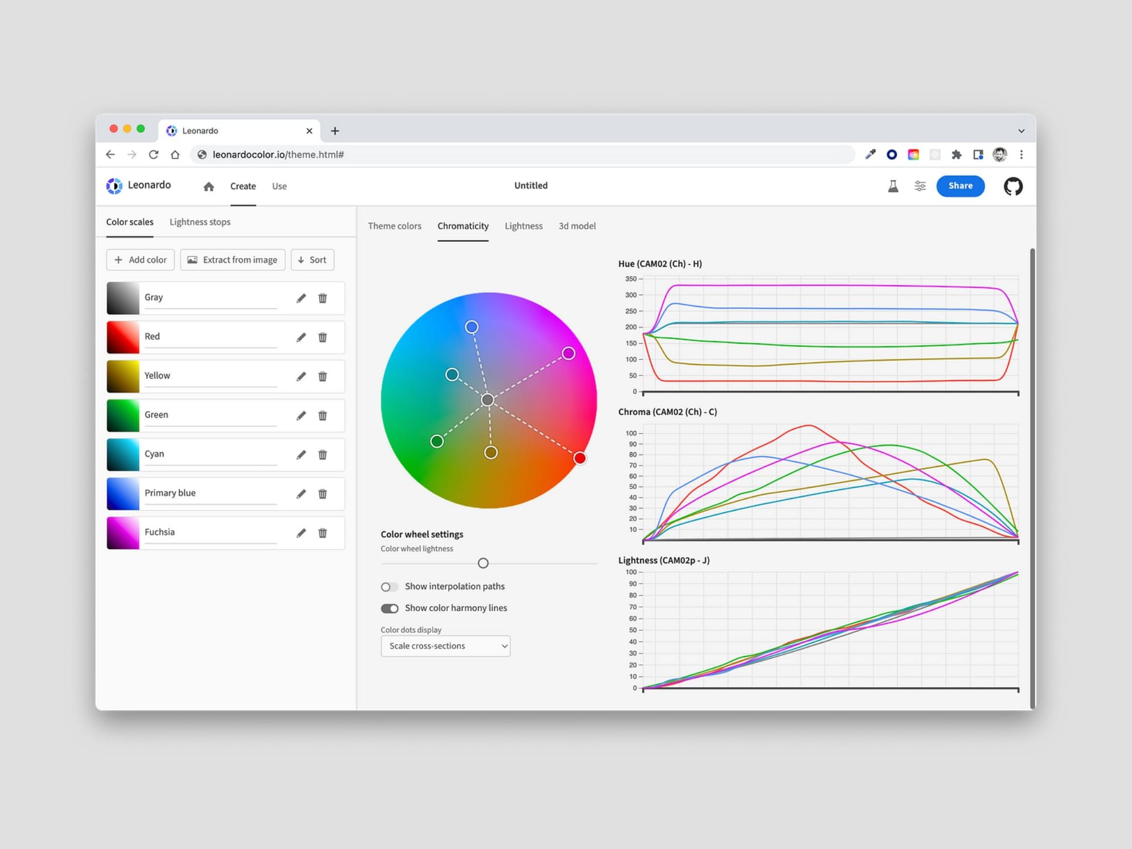Click the color wheel lightness slider handle
The width and height of the screenshot is (1132, 849).
point(483,563)
